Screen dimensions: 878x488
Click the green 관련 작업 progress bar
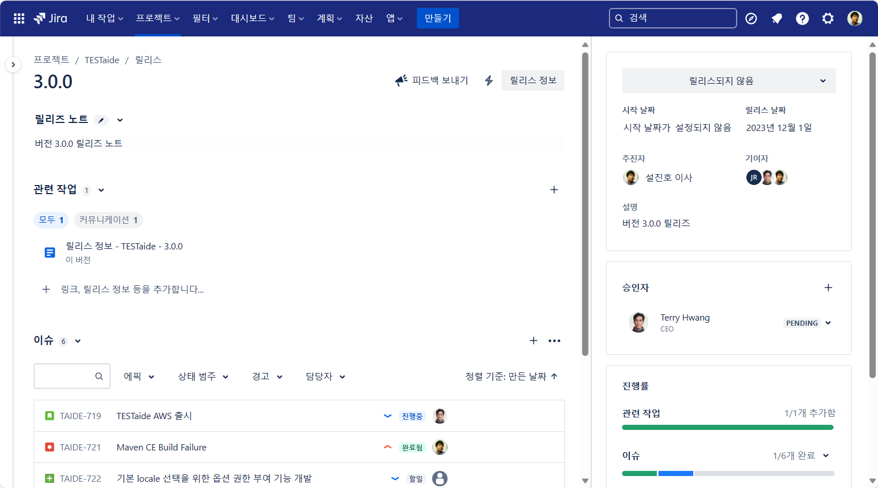[x=727, y=427]
